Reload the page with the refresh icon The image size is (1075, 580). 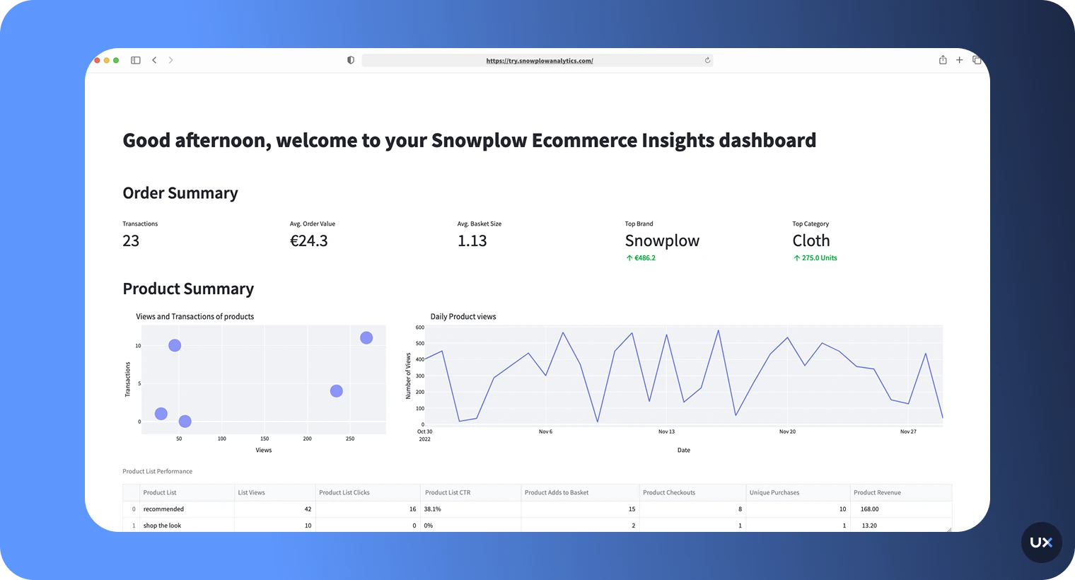(x=707, y=60)
